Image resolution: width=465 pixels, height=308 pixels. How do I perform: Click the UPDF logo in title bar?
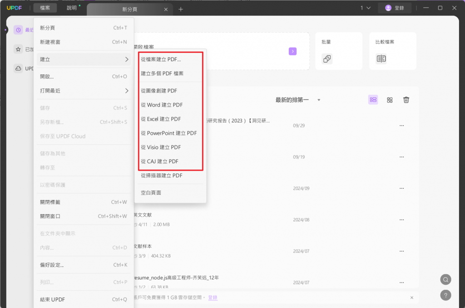pos(14,8)
